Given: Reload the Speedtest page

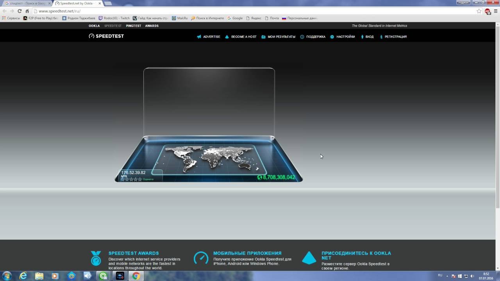Looking at the screenshot, I should [20, 11].
